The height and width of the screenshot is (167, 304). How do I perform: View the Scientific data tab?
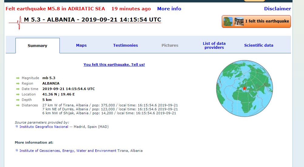coord(258,45)
